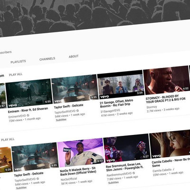Open 21 Savage Ric Flair Drip thumbnail
Screen dimensions: 190x190
pos(121,85)
